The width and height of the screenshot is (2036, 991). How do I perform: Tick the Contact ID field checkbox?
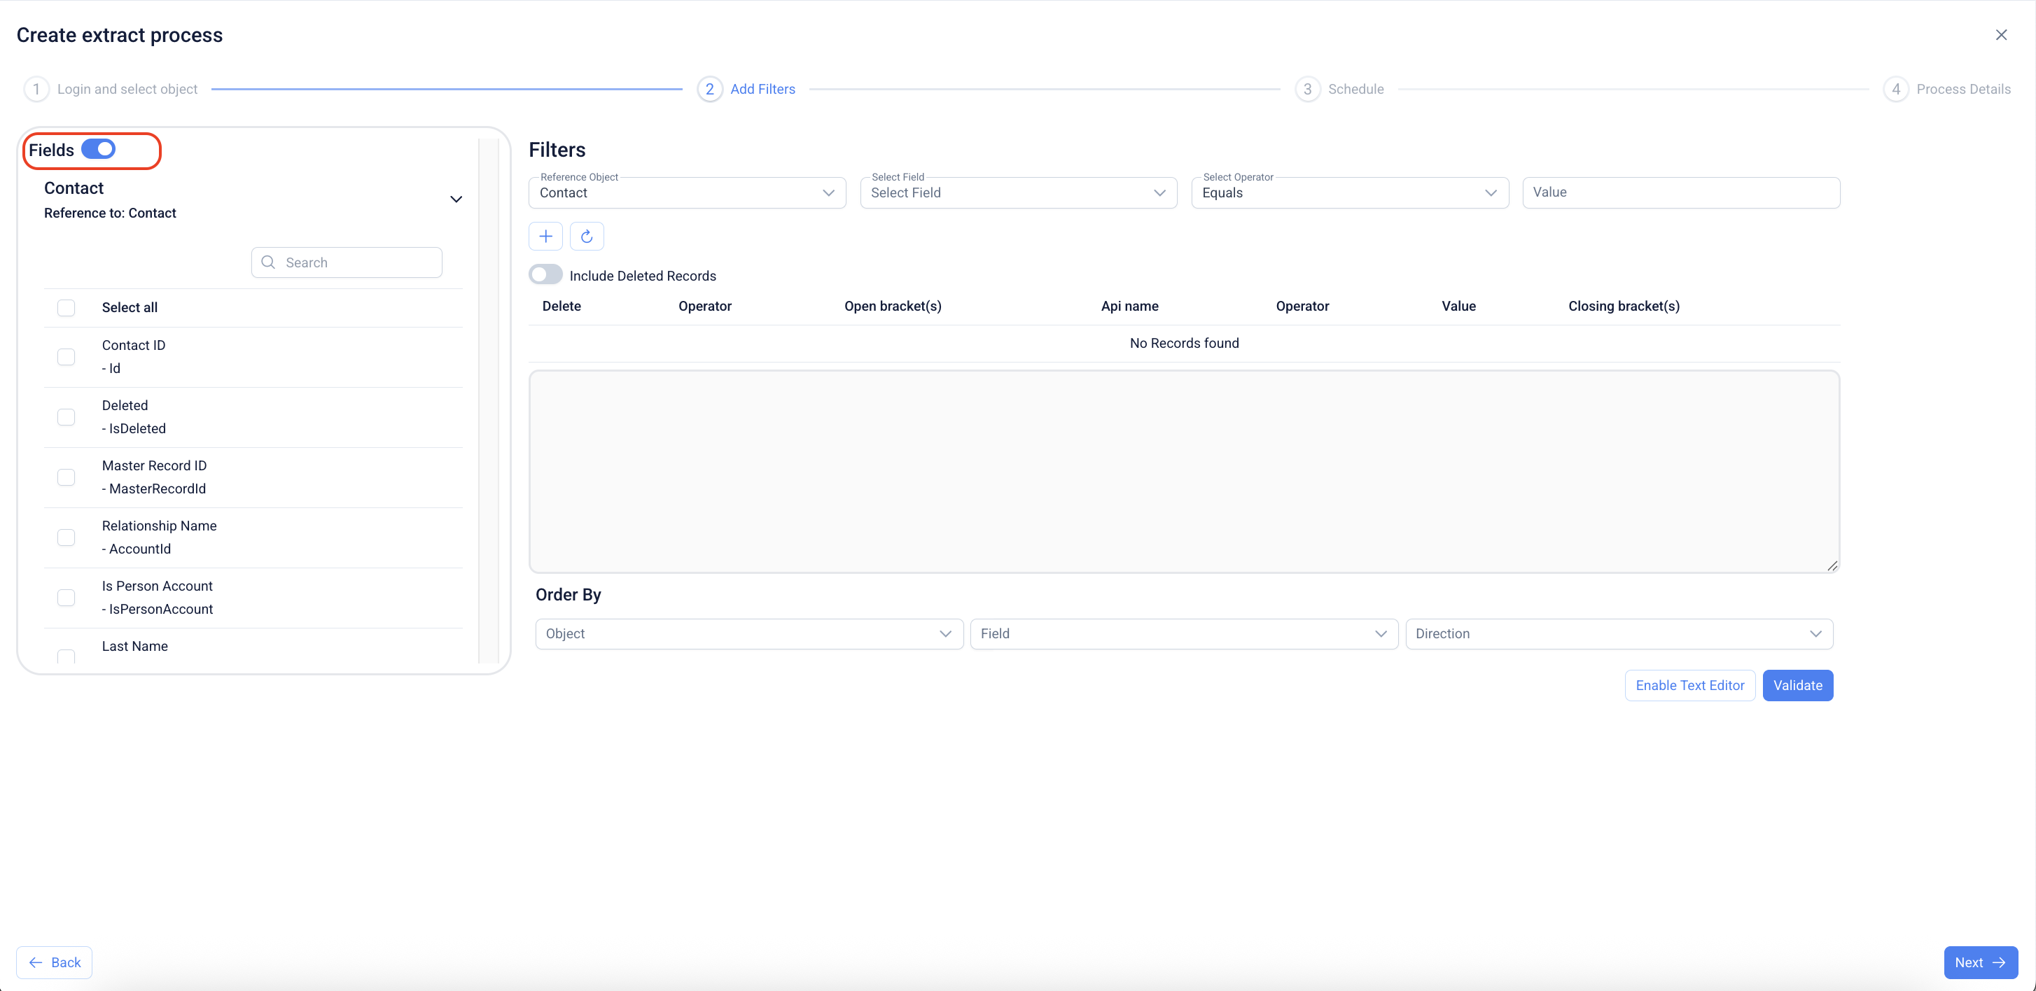(67, 357)
